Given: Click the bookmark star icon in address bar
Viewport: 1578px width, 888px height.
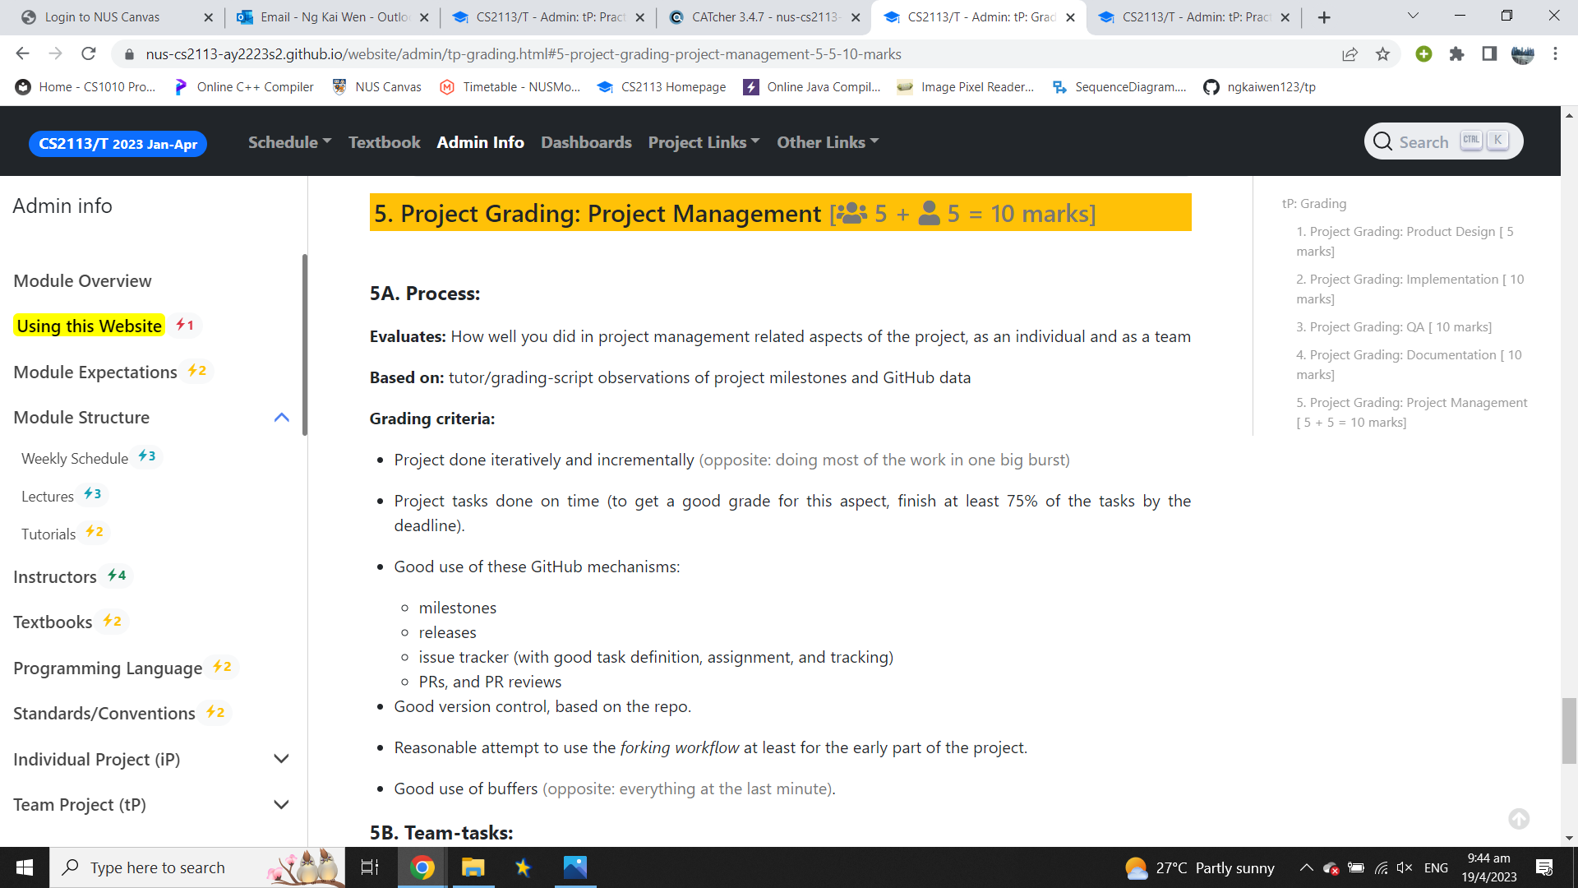Looking at the screenshot, I should coord(1382,54).
